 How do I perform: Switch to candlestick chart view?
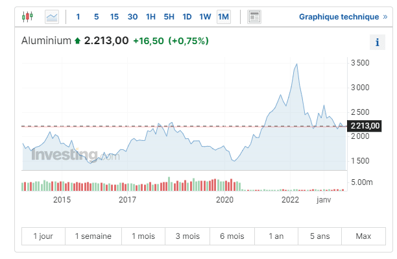point(27,17)
